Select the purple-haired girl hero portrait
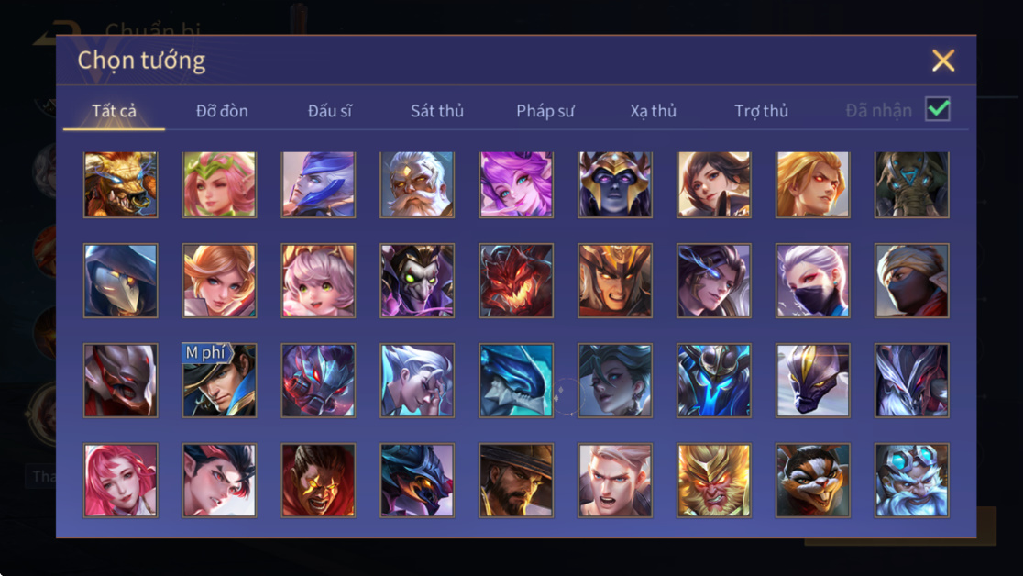Viewport: 1023px width, 576px height. 516,184
